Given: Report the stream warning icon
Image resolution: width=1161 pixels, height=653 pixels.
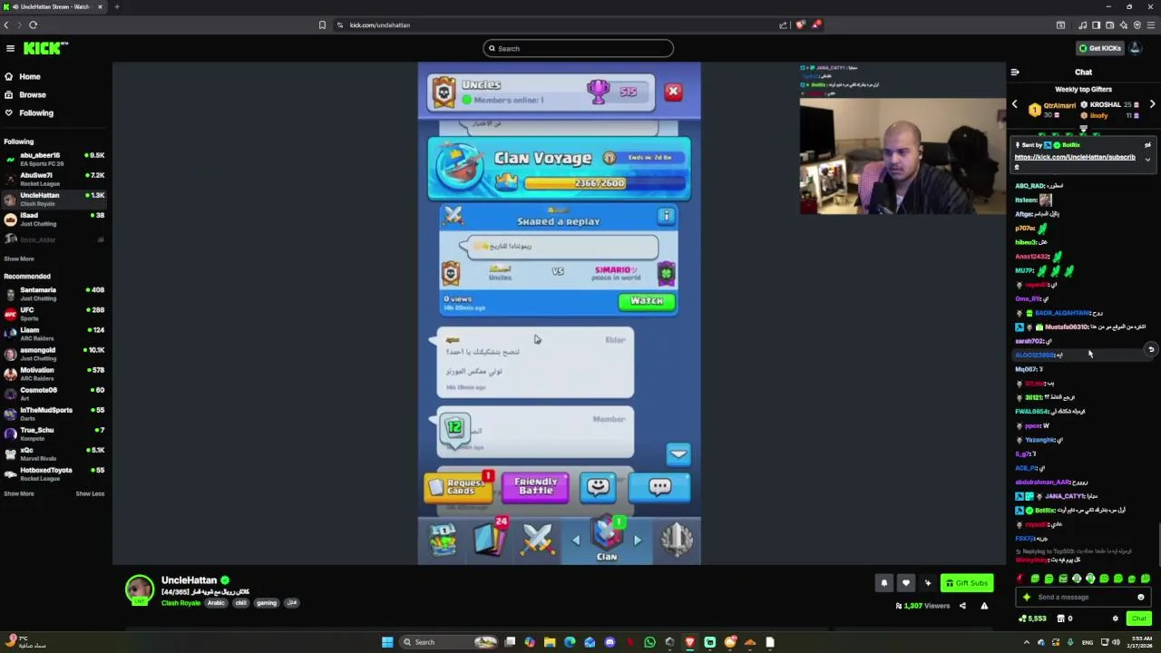Looking at the screenshot, I should pyautogui.click(x=984, y=606).
